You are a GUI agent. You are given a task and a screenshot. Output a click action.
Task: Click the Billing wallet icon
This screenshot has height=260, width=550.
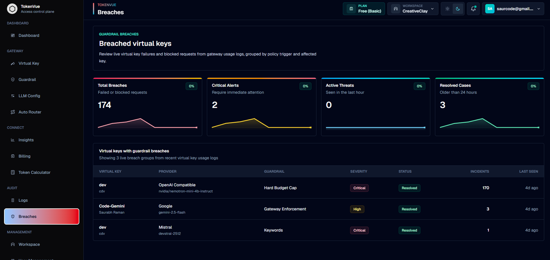pyautogui.click(x=13, y=156)
